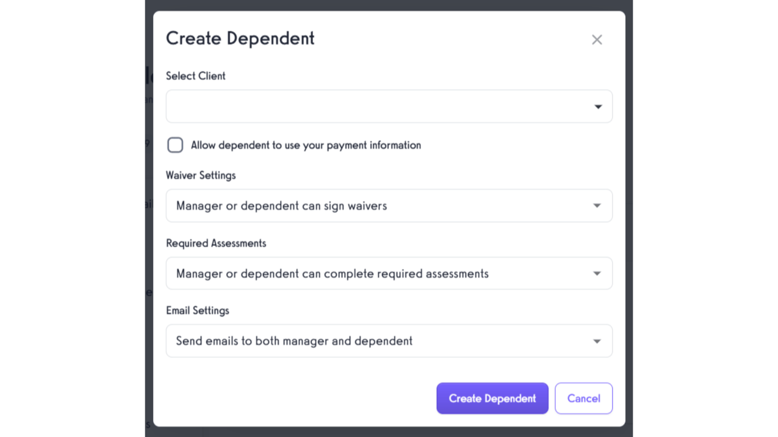The height and width of the screenshot is (437, 778).
Task: Close the Create Dependent dialog via X icon
Action: [x=596, y=39]
